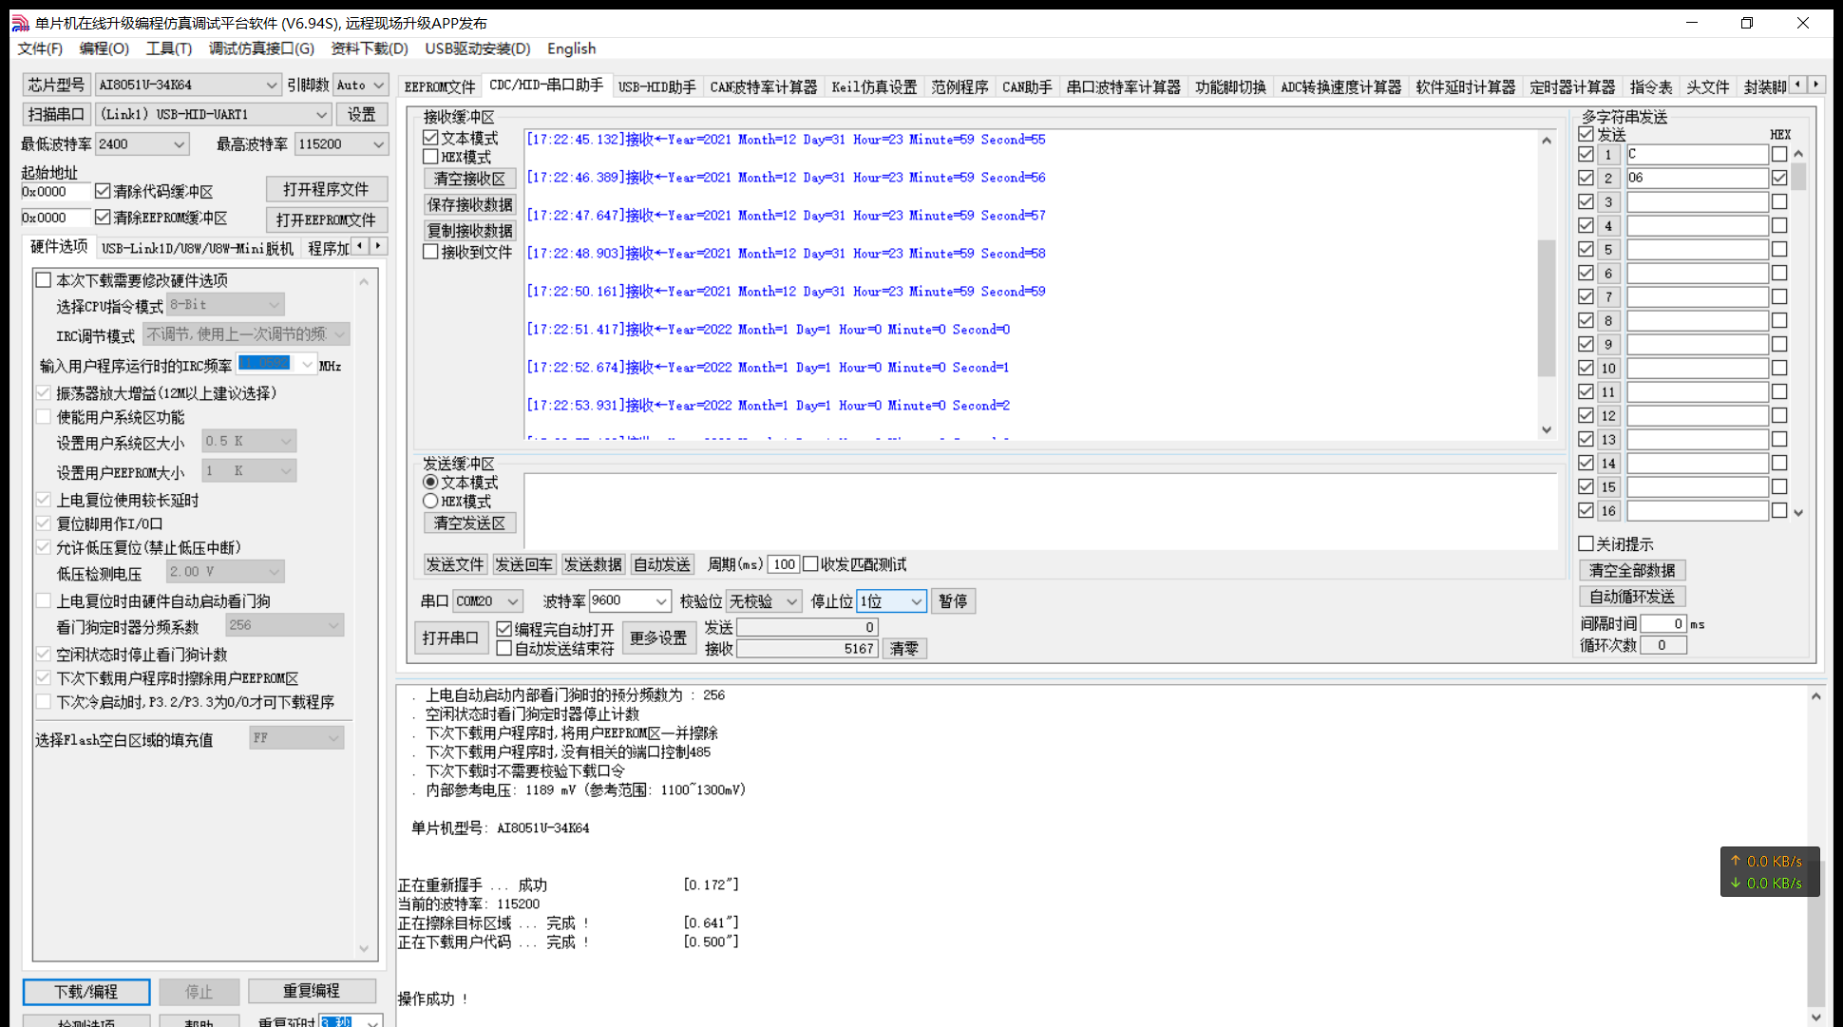Click multi-string row 1 button

point(1608,154)
